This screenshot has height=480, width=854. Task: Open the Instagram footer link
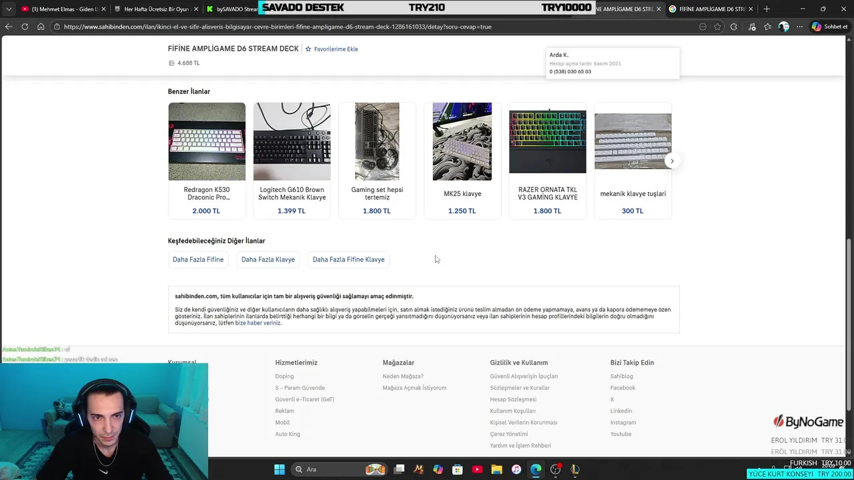point(623,422)
